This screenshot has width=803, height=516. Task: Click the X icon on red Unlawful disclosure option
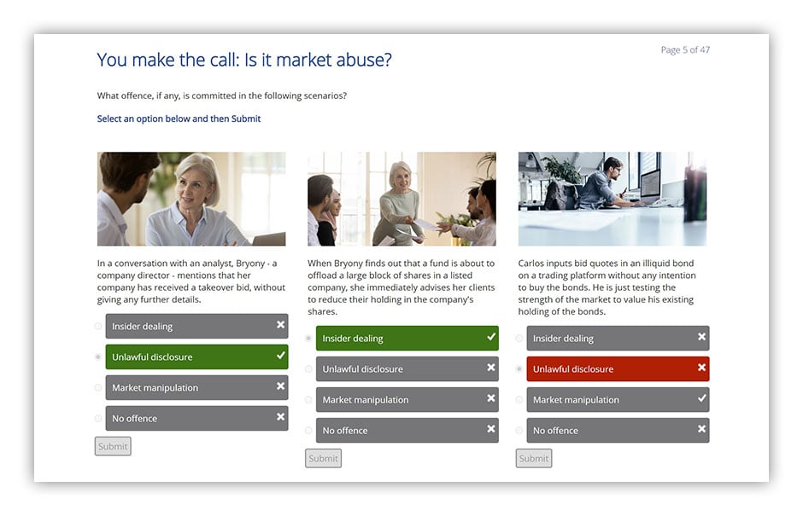701,368
